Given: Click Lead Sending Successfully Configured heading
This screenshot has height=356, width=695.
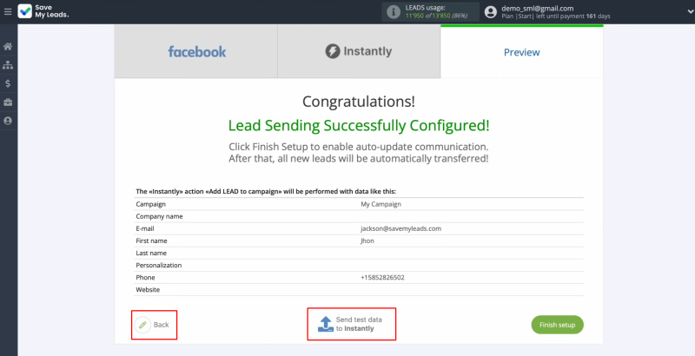Looking at the screenshot, I should point(359,125).
